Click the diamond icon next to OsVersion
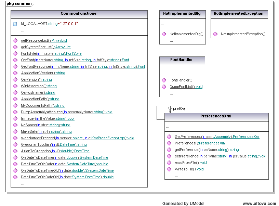This screenshot has width=279, height=206. (15, 80)
